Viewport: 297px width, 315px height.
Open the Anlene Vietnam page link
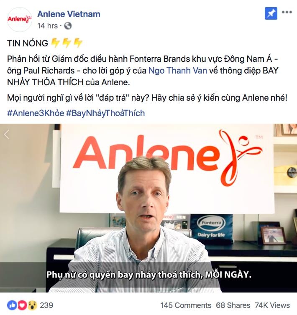click(69, 14)
